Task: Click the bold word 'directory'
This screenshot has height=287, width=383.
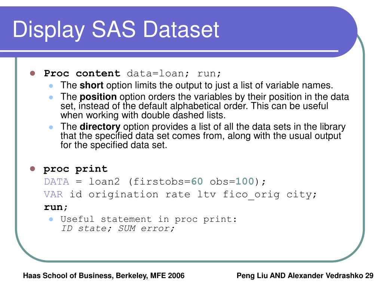Action: (100, 127)
